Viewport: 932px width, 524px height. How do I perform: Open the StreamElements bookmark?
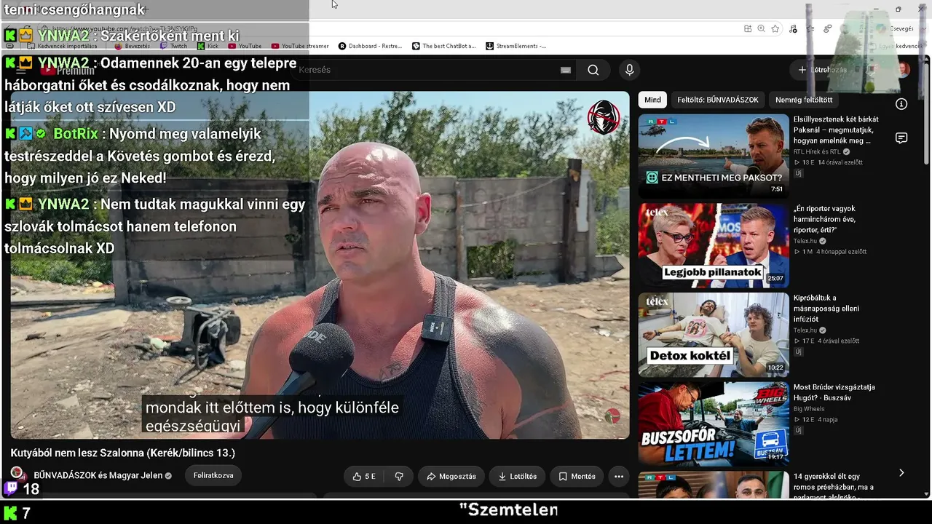pyautogui.click(x=516, y=46)
